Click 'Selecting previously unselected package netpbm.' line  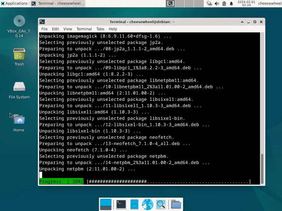point(104,156)
